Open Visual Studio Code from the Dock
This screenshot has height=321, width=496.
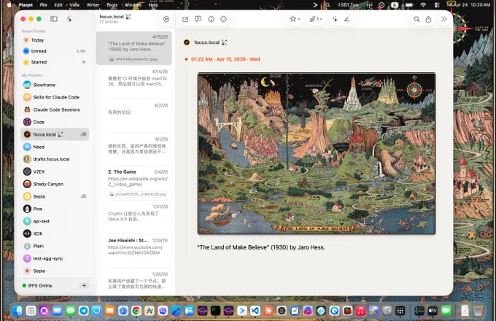[x=255, y=311]
